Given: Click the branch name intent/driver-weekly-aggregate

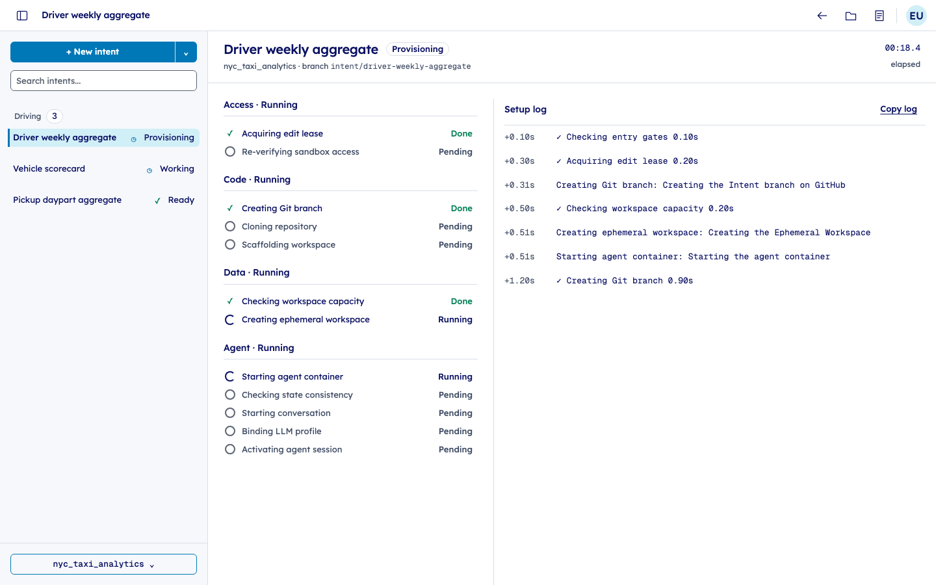Looking at the screenshot, I should (400, 66).
